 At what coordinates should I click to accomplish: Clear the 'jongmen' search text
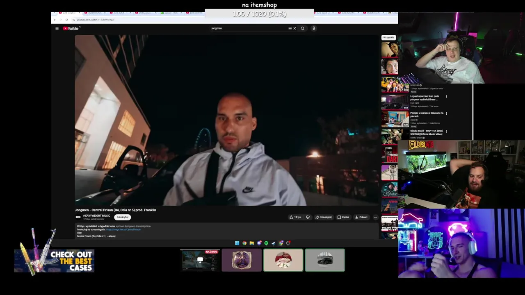[294, 28]
